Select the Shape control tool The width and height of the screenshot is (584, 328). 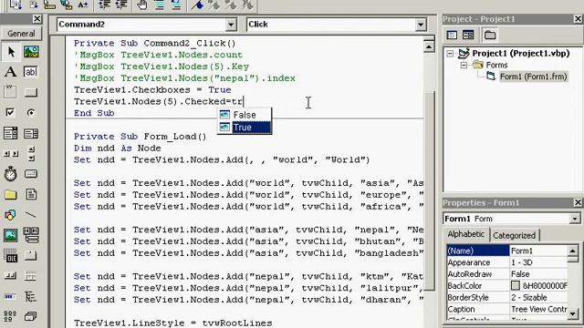10,215
